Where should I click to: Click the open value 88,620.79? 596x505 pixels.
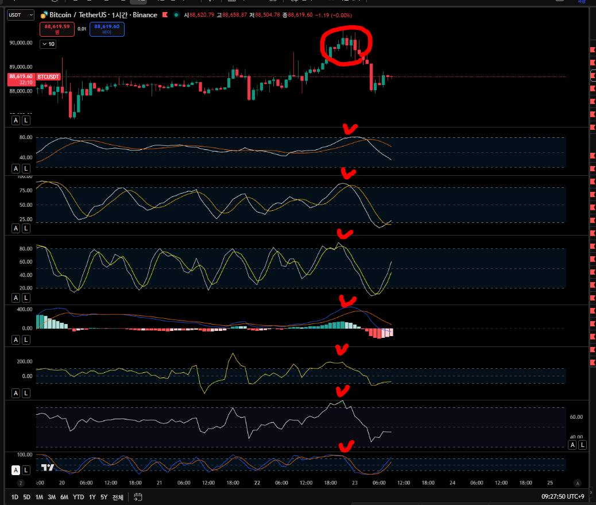click(x=202, y=15)
